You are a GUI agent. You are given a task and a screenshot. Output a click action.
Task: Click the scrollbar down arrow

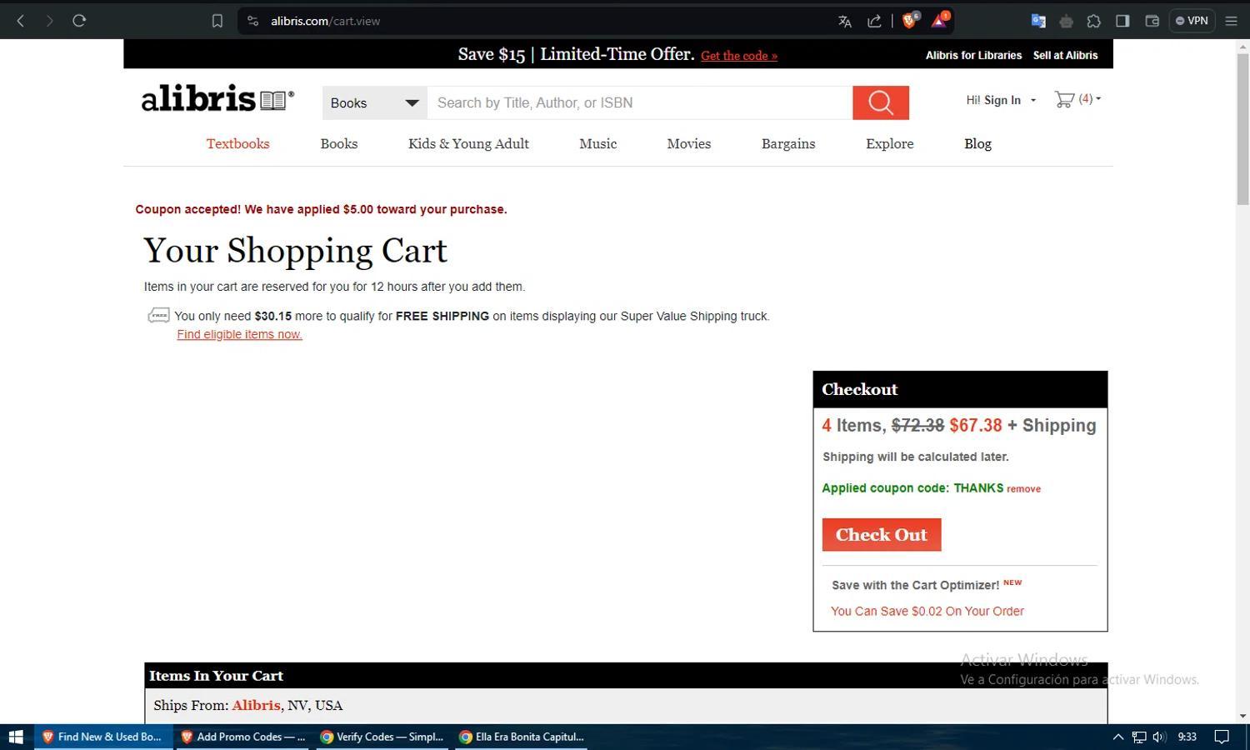(1242, 716)
